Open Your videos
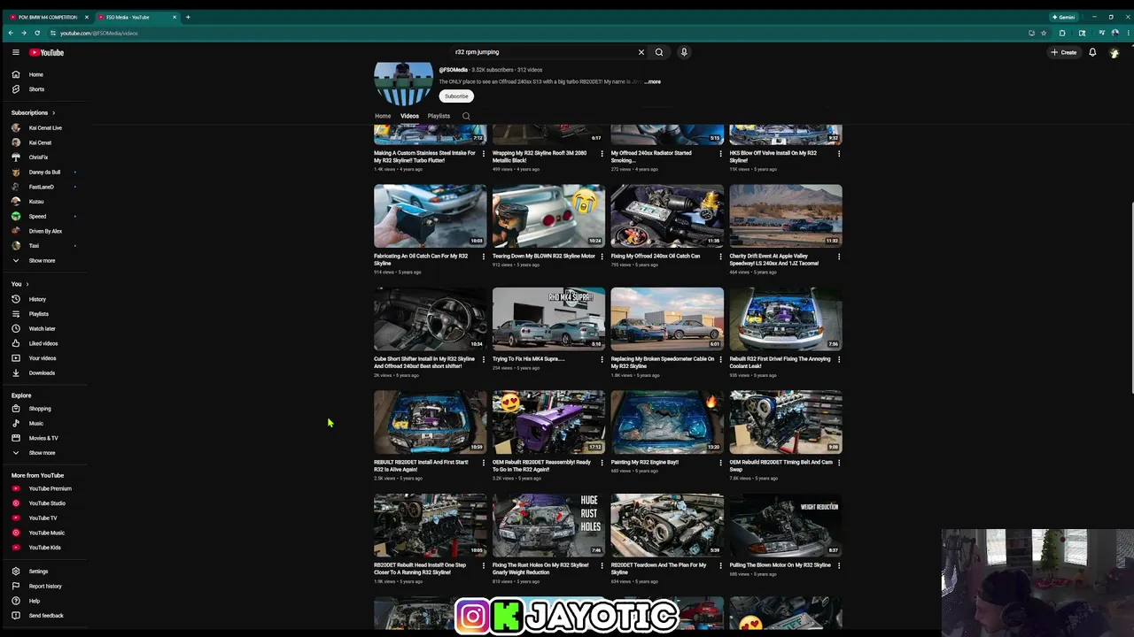Screen dimensions: 1134x637 pyautogui.click(x=44, y=358)
